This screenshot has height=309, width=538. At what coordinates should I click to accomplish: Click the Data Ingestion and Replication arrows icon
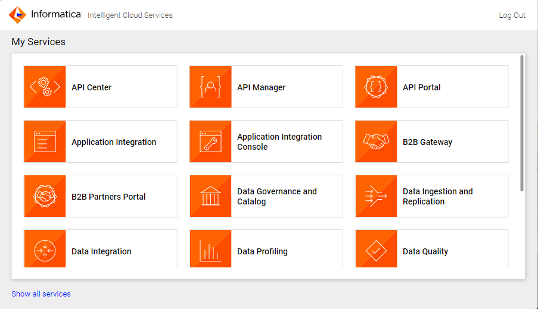point(376,196)
